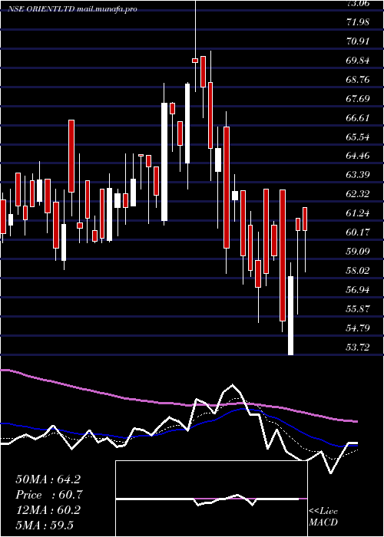Click the NSE ORIENTLTD mail.munafa.pro title text
The width and height of the screenshot is (384, 537).
[x=73, y=9]
